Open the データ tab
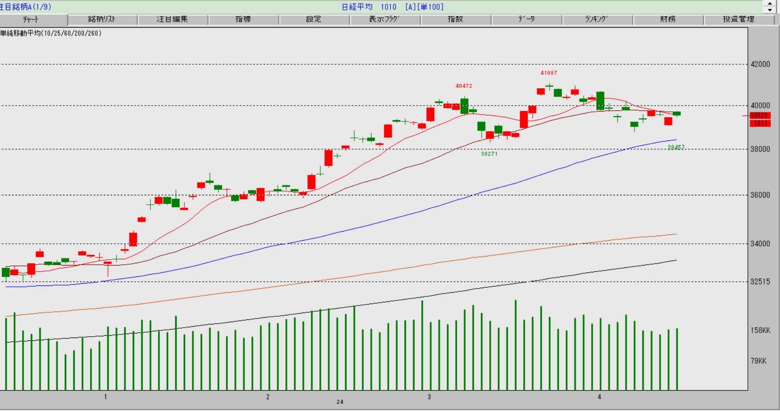Viewport: 780px width, 411px height. point(526,19)
